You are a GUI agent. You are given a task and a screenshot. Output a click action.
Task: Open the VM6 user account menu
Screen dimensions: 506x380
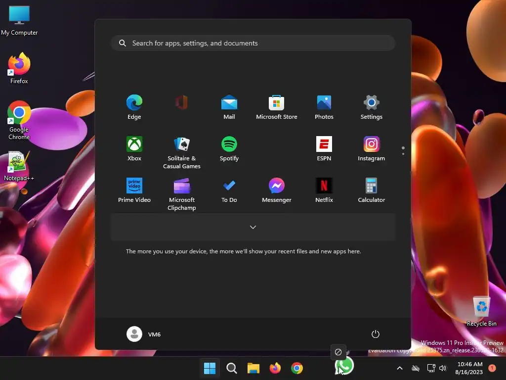(x=144, y=334)
